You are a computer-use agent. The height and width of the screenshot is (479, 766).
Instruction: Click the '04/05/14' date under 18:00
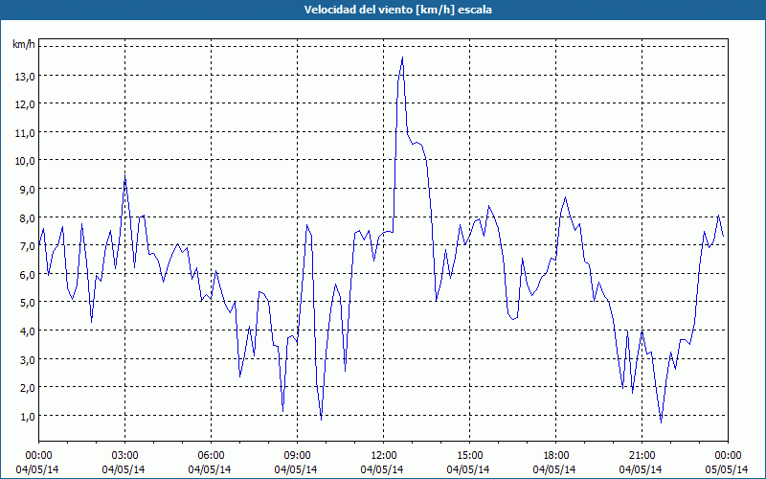pyautogui.click(x=554, y=469)
